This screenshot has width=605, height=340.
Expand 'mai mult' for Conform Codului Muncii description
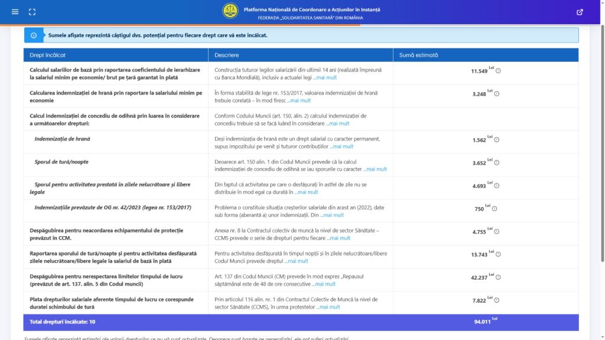[x=337, y=123]
